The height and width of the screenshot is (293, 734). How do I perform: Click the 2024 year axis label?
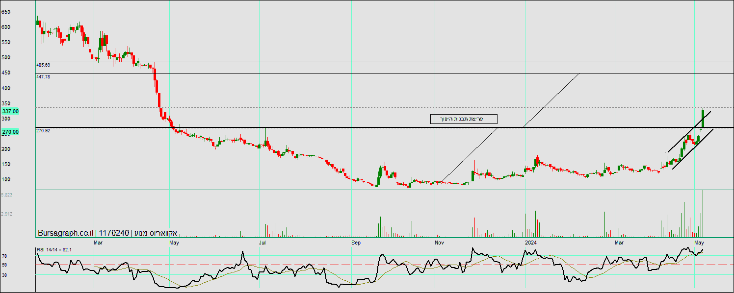[x=530, y=242]
